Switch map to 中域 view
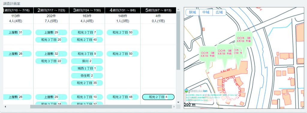Viewport: 307px width, 113px height. tap(206, 12)
